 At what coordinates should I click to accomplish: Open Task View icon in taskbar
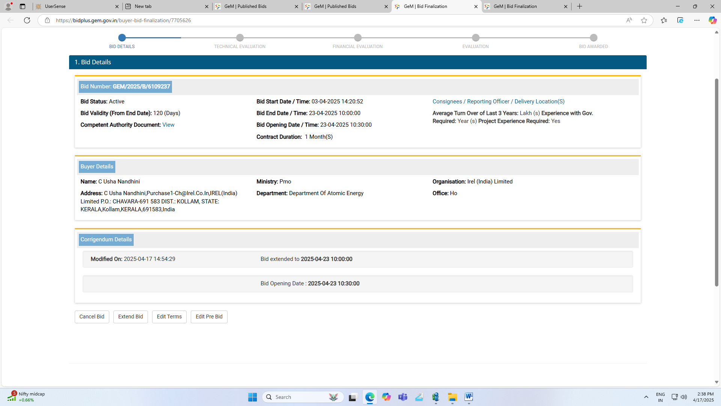pyautogui.click(x=352, y=397)
